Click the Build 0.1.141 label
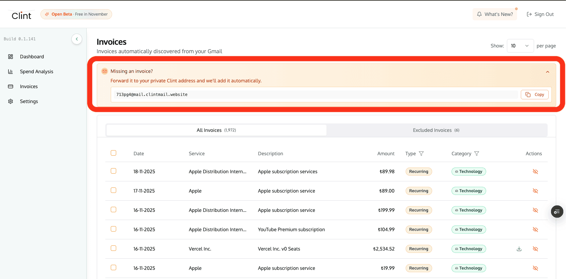 coord(20,39)
